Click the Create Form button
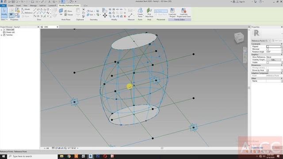Viewport: 283px width, 159px height. [x=140, y=13]
